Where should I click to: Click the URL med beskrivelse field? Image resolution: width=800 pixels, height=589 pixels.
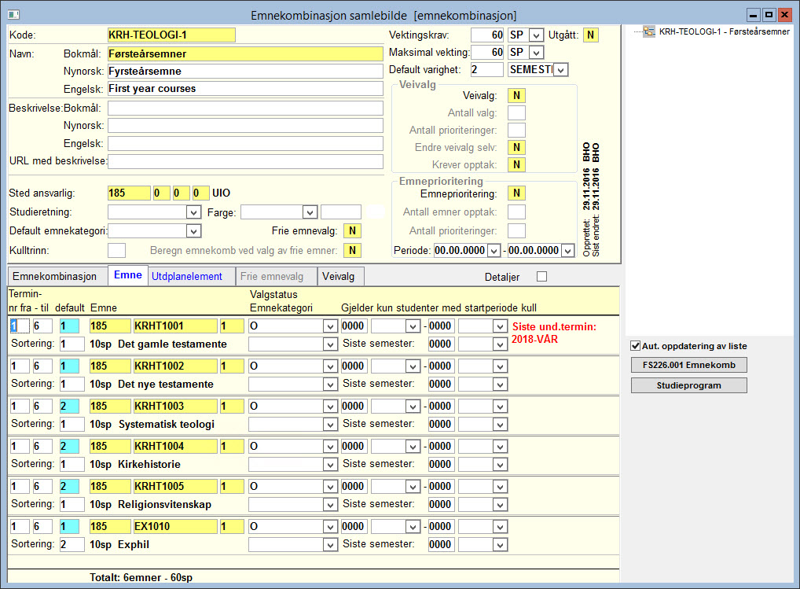click(x=245, y=161)
